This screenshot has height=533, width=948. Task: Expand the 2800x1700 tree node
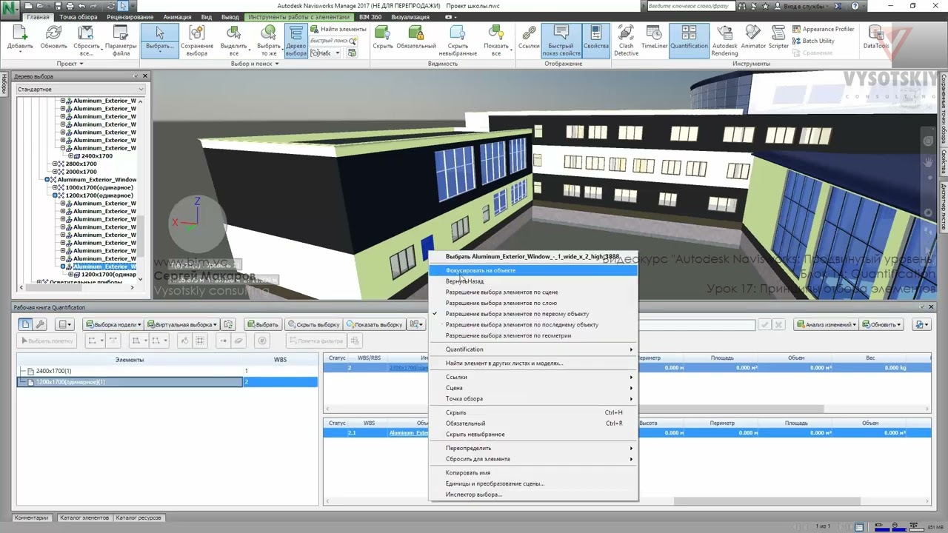pyautogui.click(x=55, y=164)
